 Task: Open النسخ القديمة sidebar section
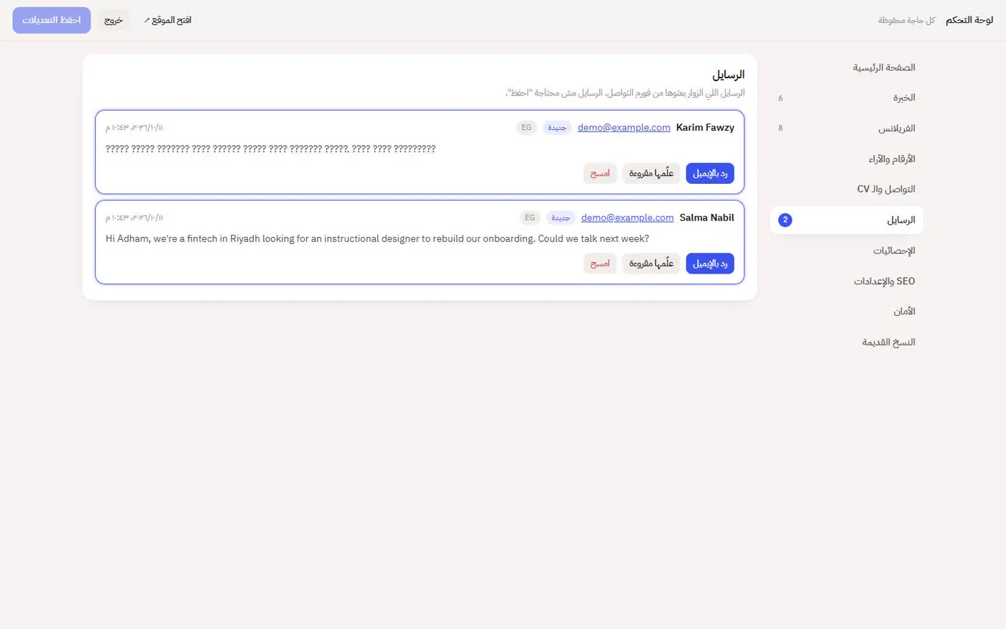point(846,342)
